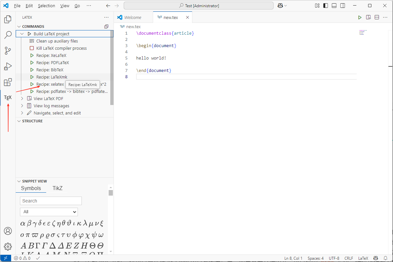
Task: Open the Search view in activity bar
Action: [x=8, y=35]
